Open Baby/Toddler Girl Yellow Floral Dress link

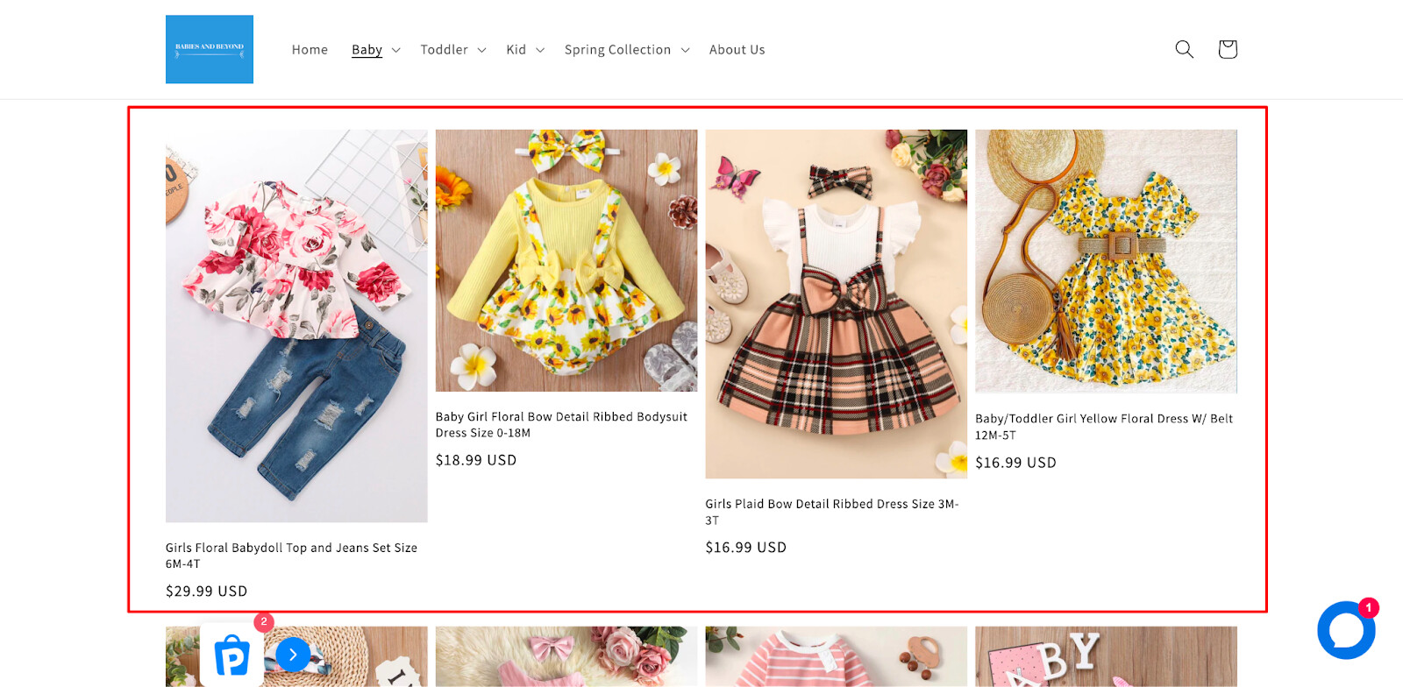pyautogui.click(x=1104, y=427)
